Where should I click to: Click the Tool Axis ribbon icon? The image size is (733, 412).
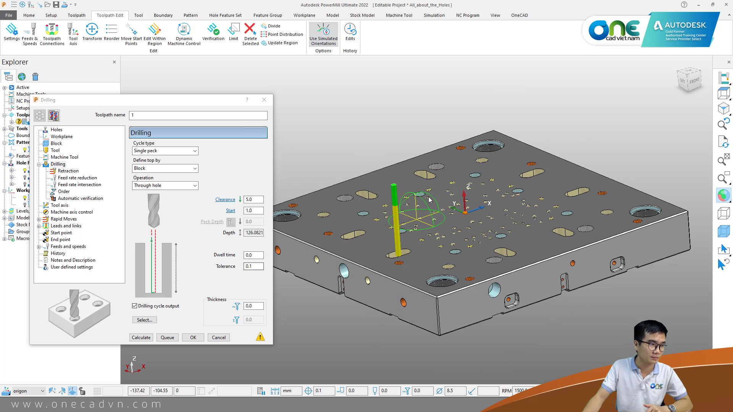[73, 34]
